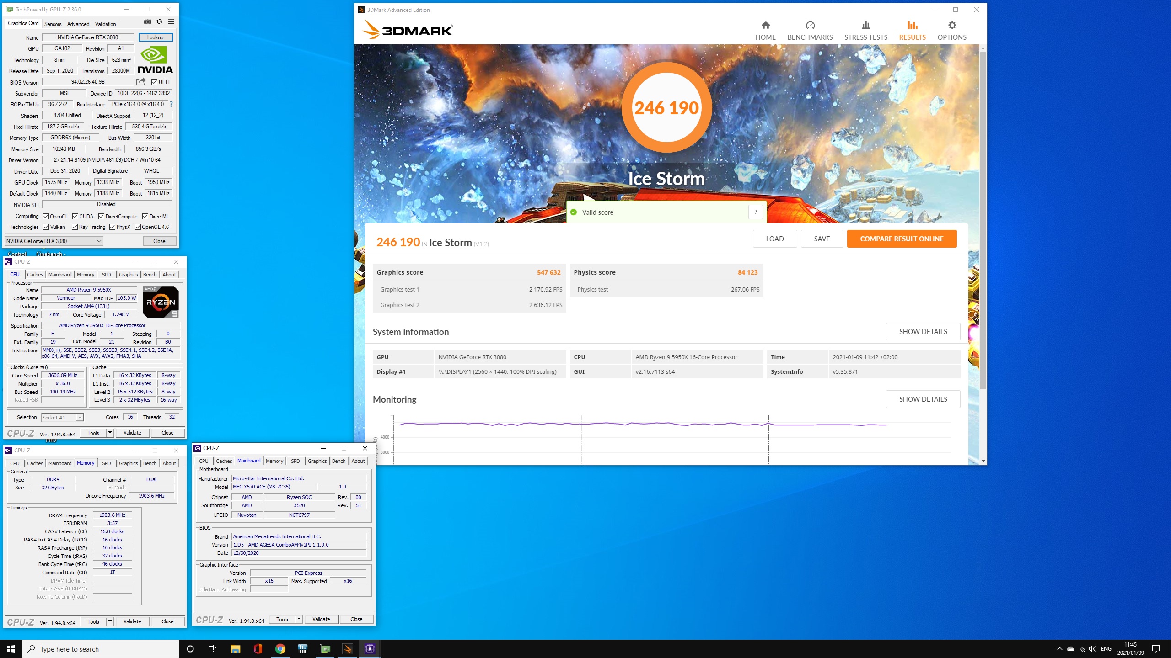Click the 3DMark scrollbar up arrow

pos(983,48)
